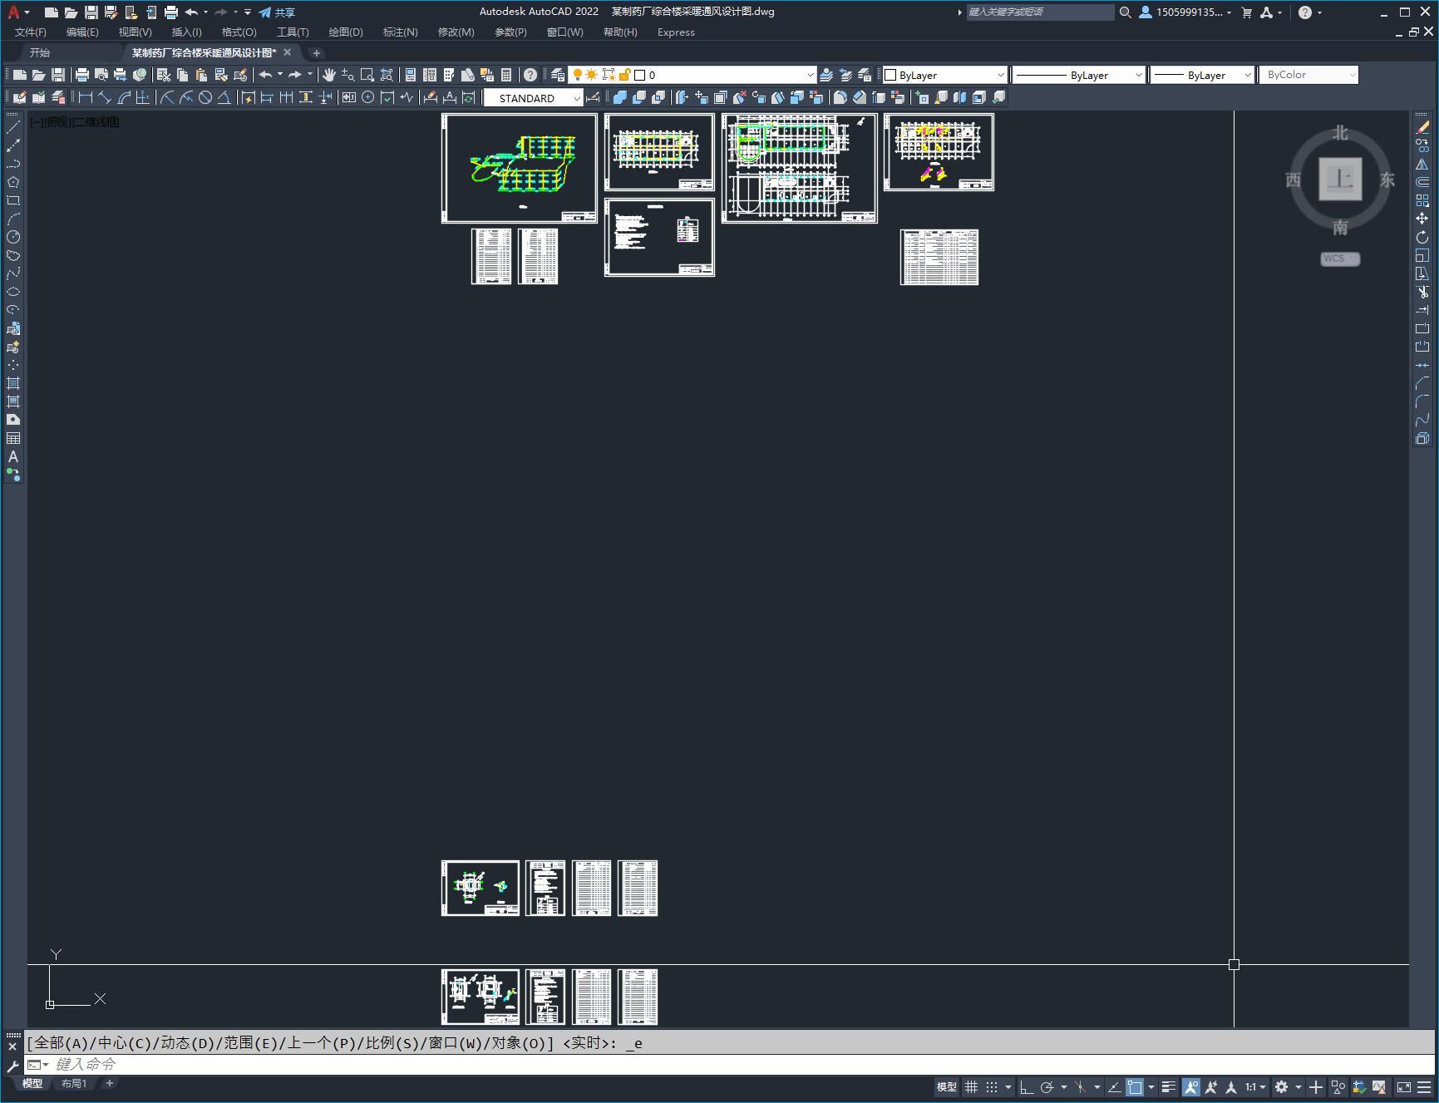The image size is (1439, 1103).
Task: Open Help question mark in toolbar
Action: [530, 75]
